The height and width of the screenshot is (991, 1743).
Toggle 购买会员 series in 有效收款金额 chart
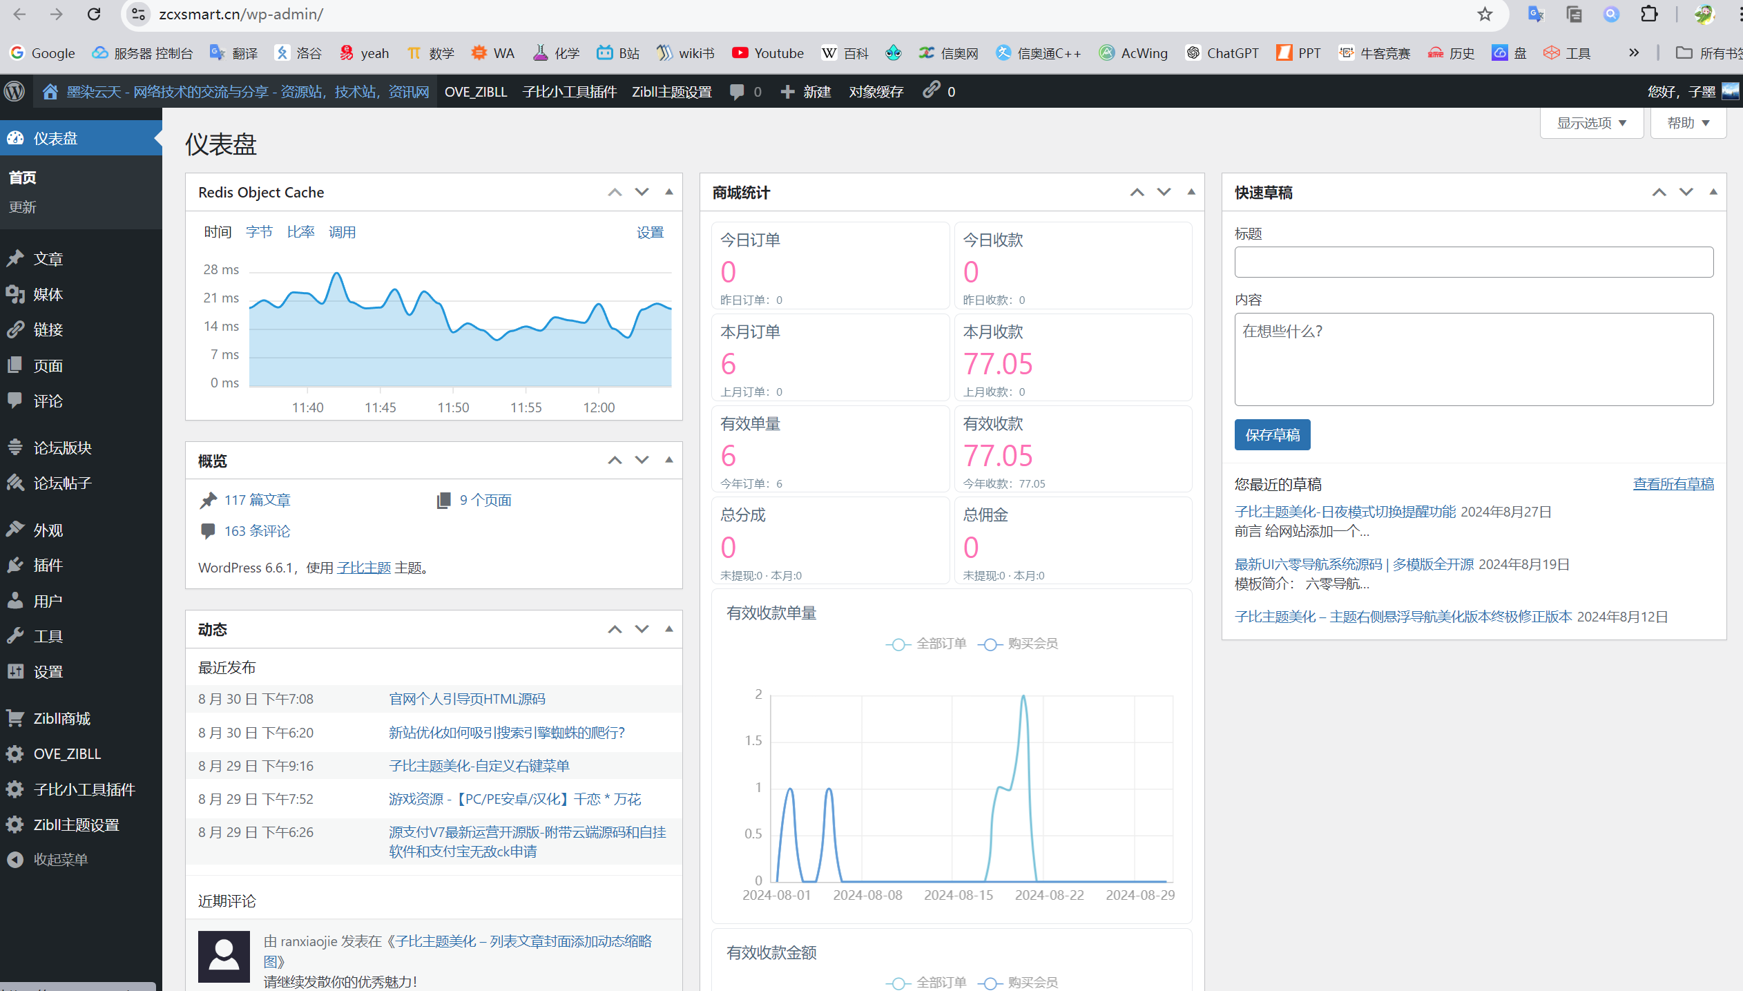click(x=1018, y=982)
